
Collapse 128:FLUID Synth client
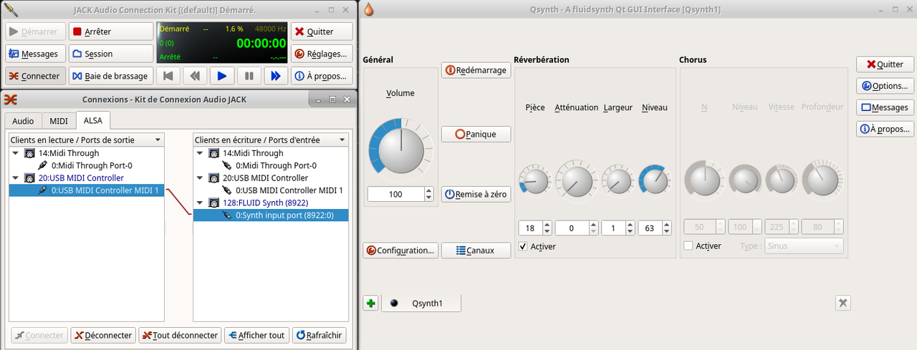201,203
